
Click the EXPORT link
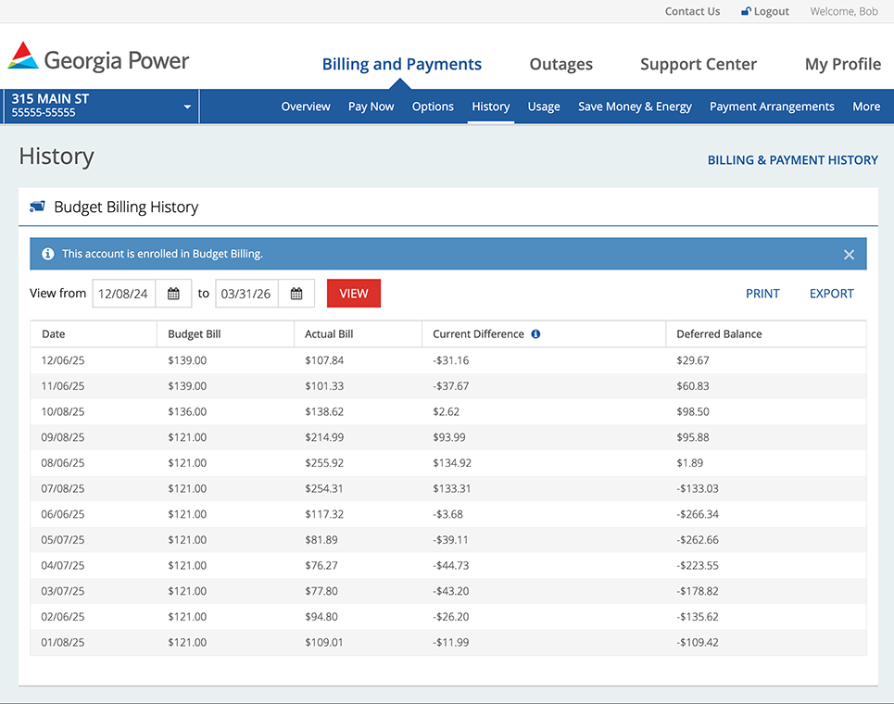tap(831, 294)
